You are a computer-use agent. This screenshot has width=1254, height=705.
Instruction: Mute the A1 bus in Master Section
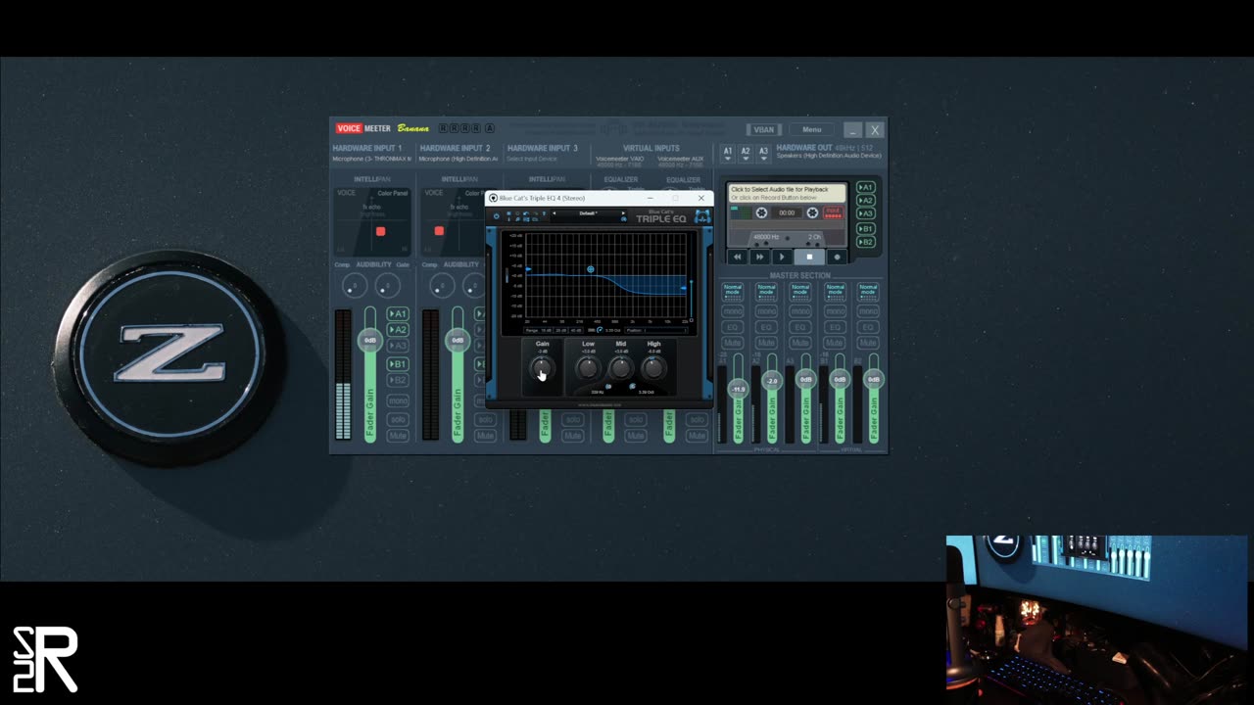pyautogui.click(x=733, y=343)
